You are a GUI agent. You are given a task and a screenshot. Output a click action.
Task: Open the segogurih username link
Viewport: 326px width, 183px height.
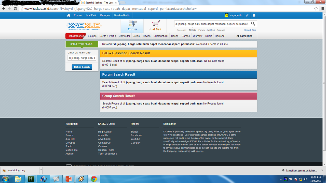pos(236,16)
